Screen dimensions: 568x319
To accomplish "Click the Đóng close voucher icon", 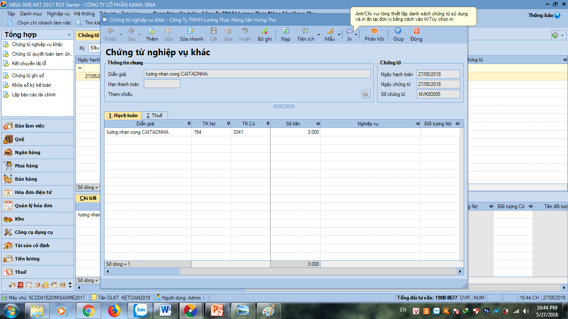I will [416, 31].
